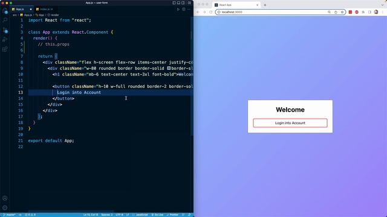Toggle the bottom panel layout icon

point(179,3)
